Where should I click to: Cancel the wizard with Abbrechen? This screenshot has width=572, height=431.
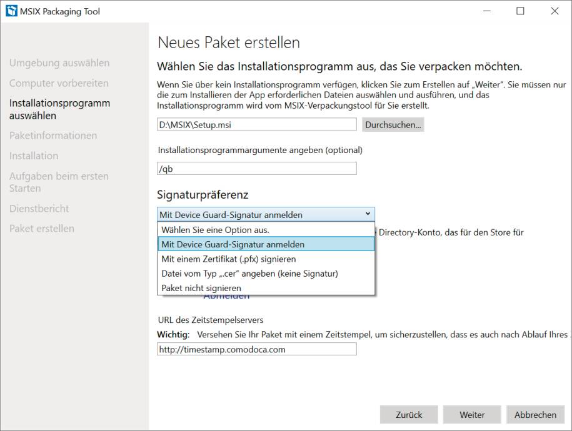click(x=535, y=415)
